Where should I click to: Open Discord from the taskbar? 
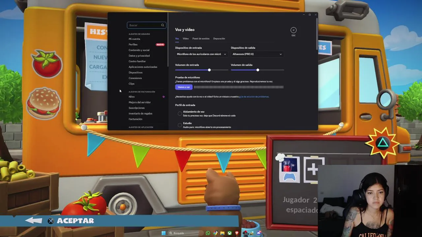(x=259, y=233)
